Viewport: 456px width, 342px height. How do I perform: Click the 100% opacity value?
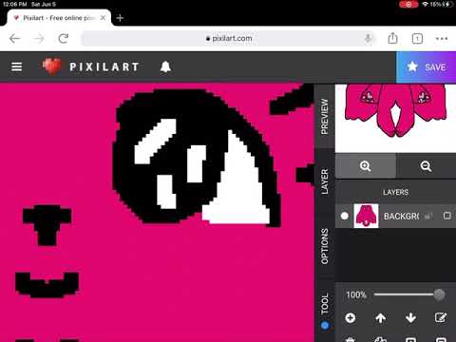[x=356, y=294]
